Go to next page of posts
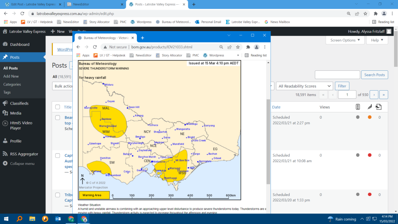The image size is (398, 224). 374,95
